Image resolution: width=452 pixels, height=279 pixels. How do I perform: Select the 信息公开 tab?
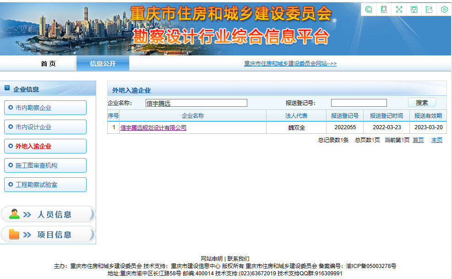103,64
